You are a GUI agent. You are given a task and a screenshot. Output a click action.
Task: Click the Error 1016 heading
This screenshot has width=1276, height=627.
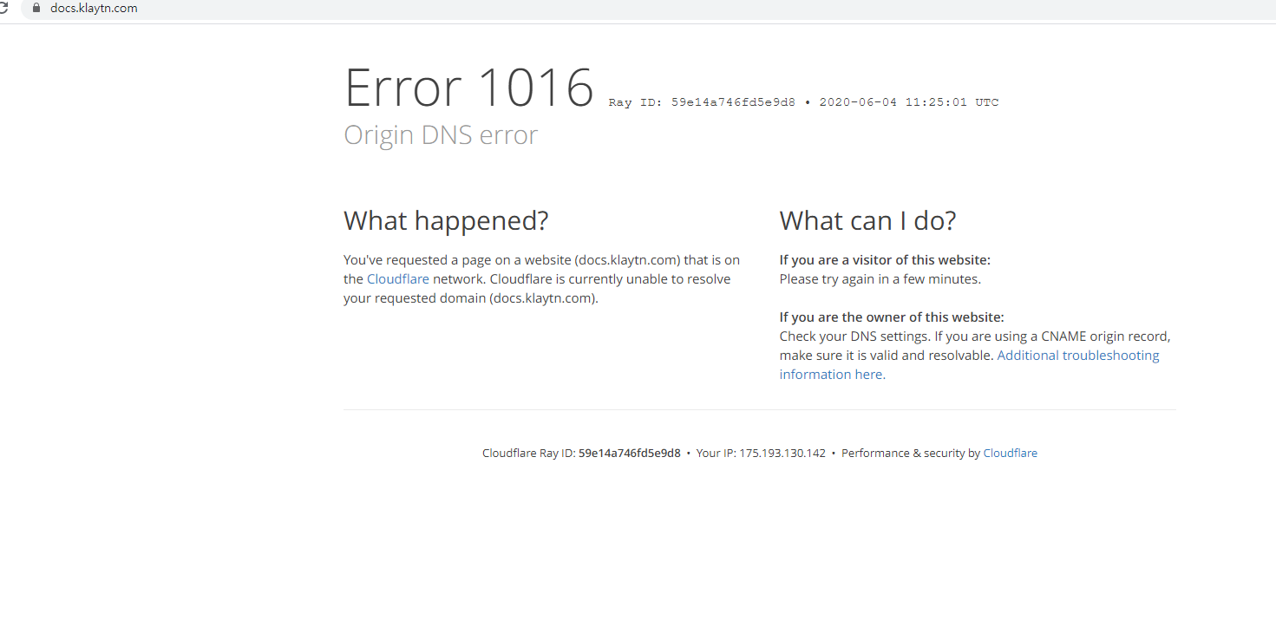469,88
